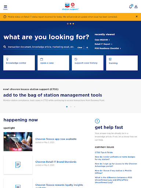Select the second hero carousel dot
The height and width of the screenshot is (188, 141).
[70, 23]
